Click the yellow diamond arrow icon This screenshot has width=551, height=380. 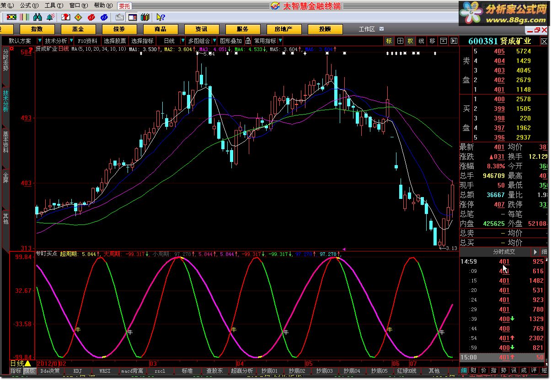click(78, 17)
